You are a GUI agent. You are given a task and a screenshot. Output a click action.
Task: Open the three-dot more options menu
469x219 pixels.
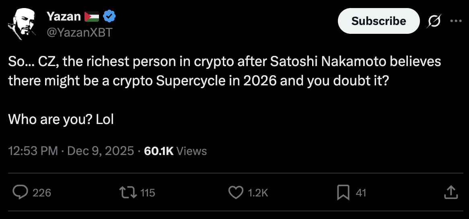click(x=456, y=21)
